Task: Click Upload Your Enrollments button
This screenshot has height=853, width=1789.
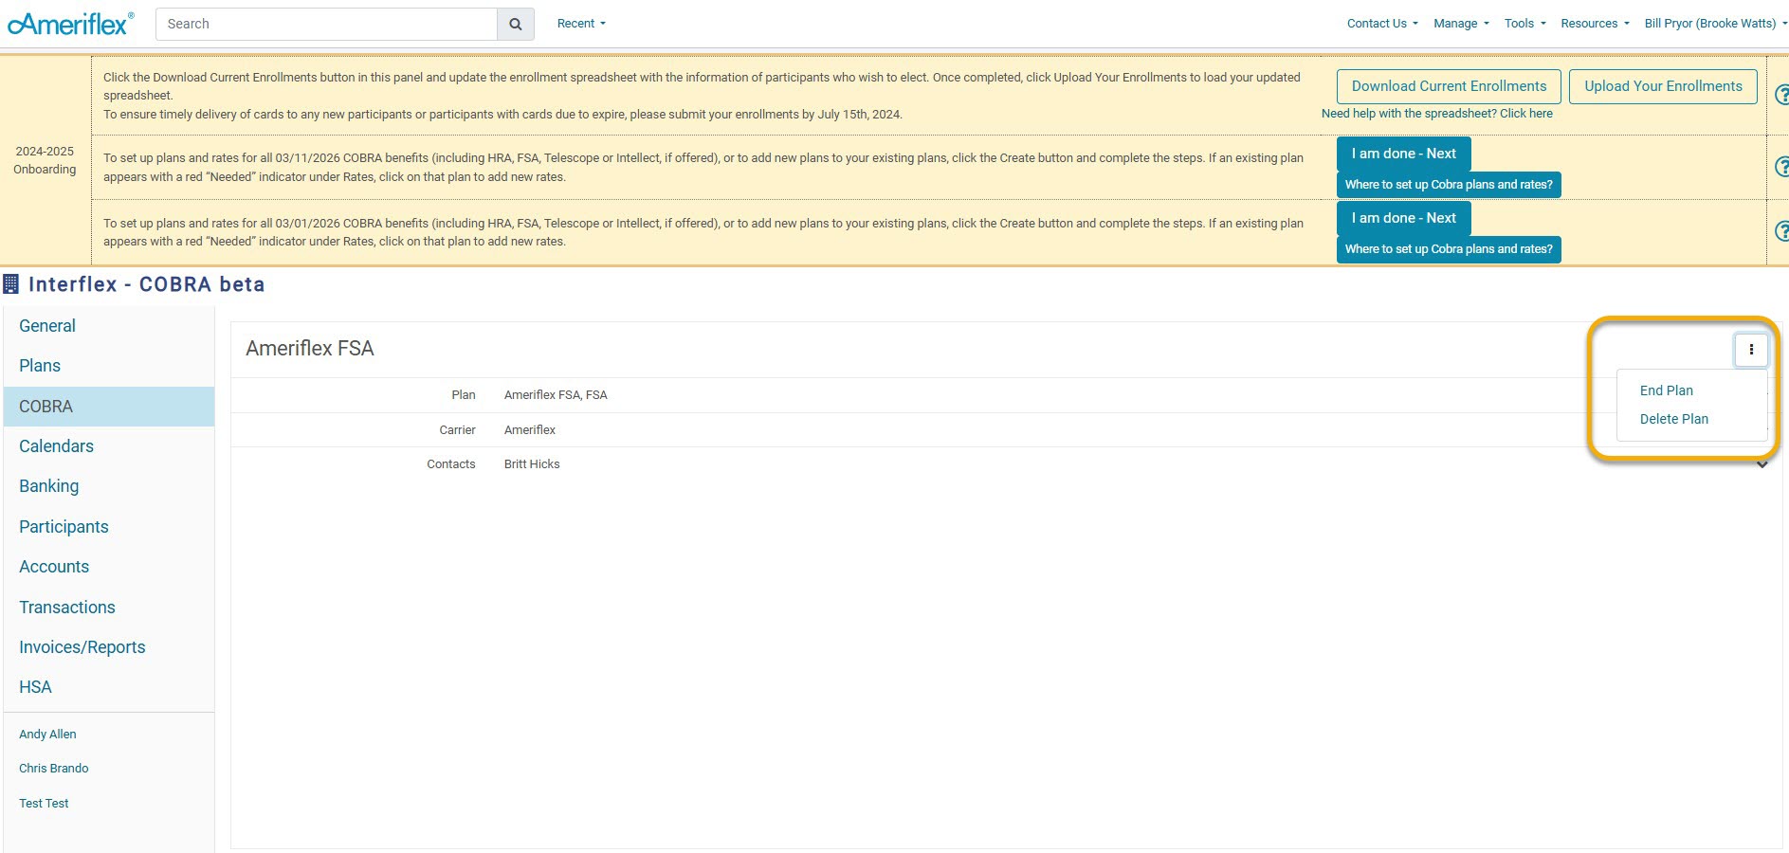Action: click(x=1662, y=86)
